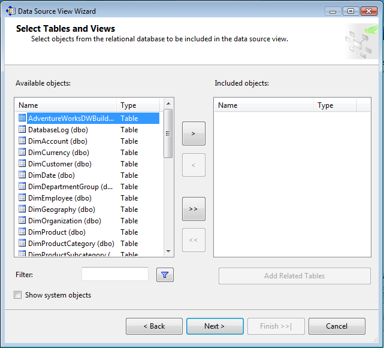Click the table icon beside DimCurrency (dbo)
Screen dimensions: 384x349
coord(22,152)
